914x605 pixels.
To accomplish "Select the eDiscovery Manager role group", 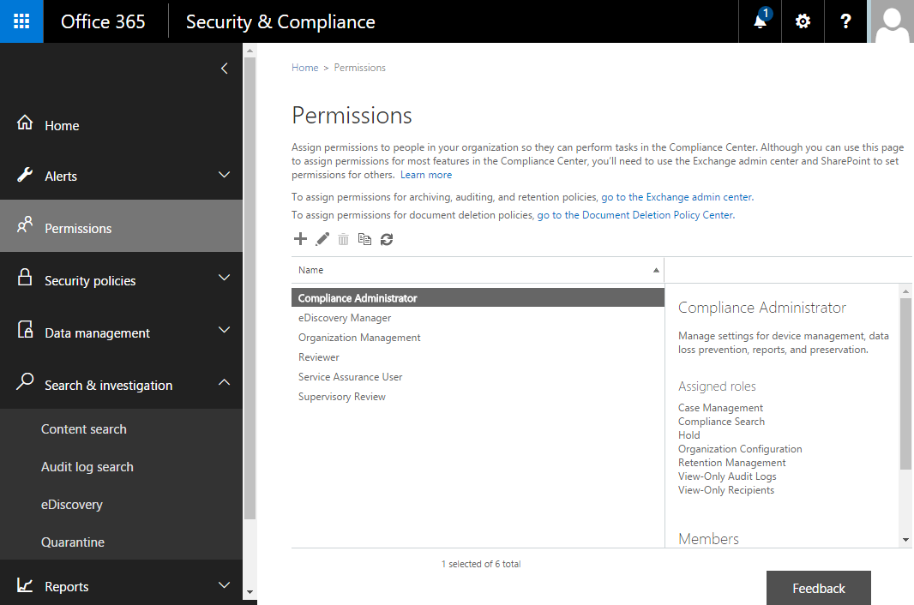I will tap(345, 318).
